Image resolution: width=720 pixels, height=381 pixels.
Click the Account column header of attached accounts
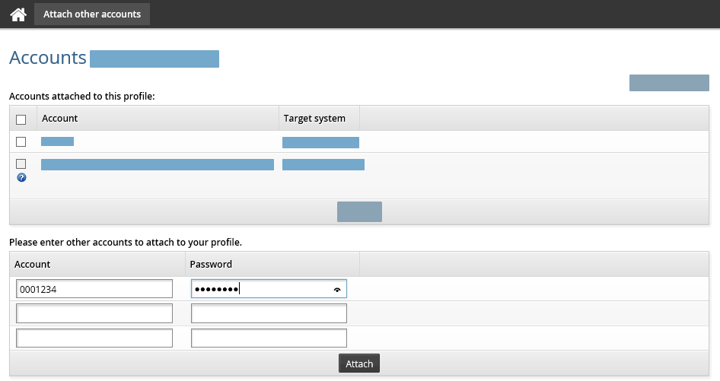[60, 119]
